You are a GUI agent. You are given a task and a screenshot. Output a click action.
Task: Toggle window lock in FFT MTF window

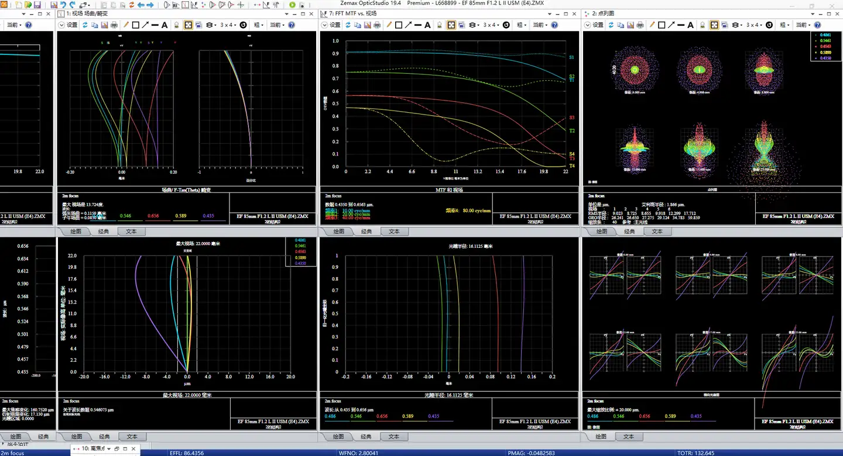(440, 25)
